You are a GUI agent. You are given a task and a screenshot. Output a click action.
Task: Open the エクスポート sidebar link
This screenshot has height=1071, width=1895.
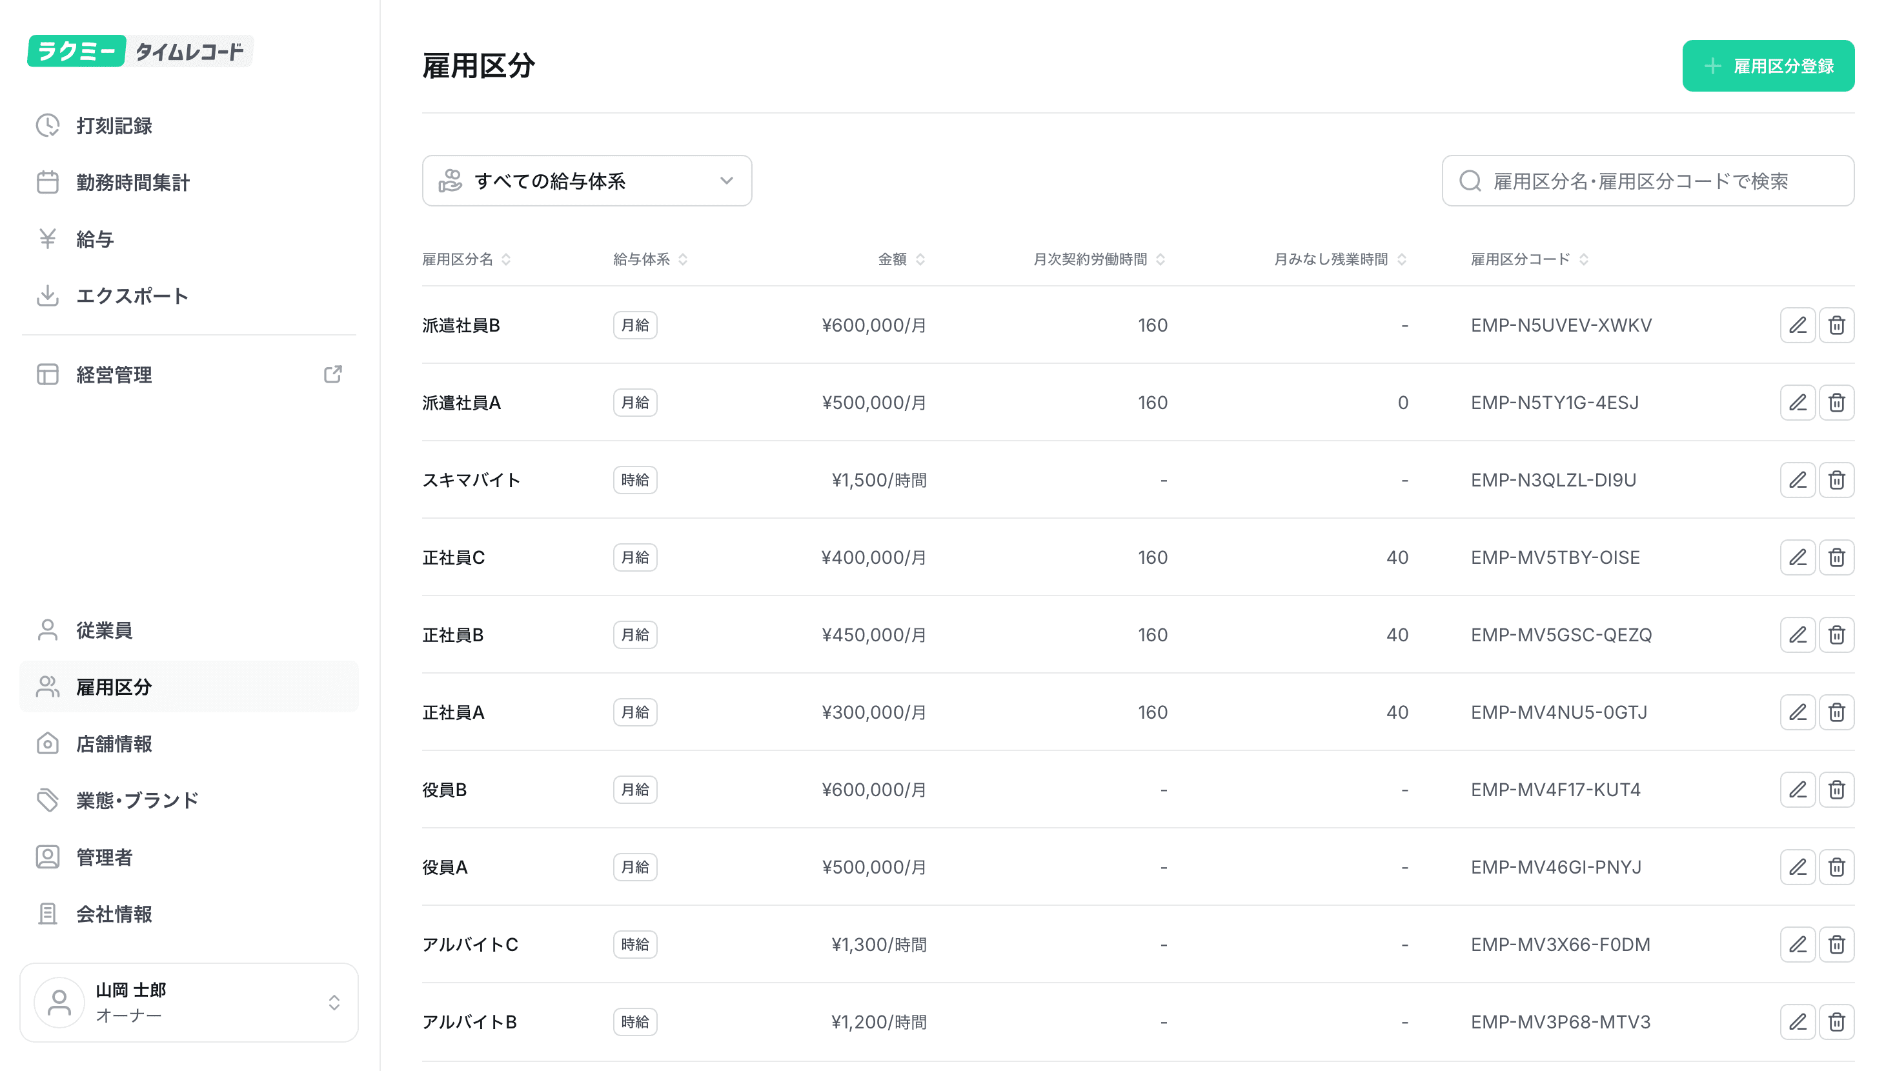(132, 295)
